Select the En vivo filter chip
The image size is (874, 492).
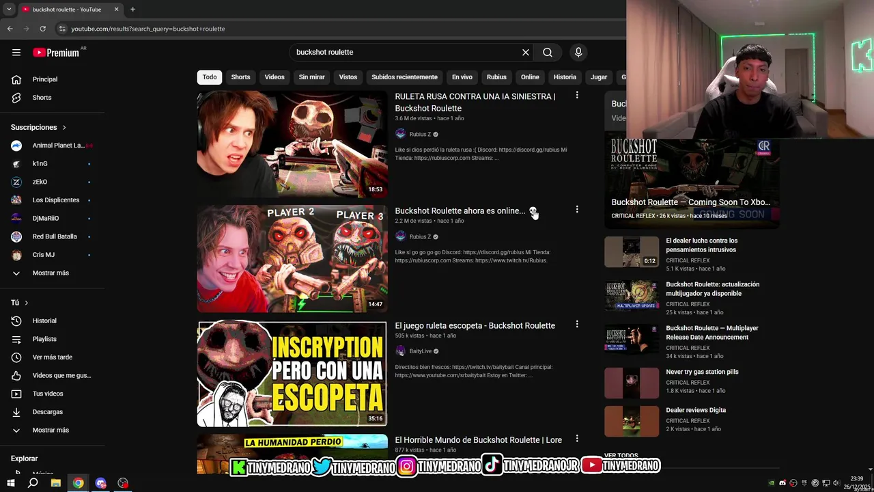[x=462, y=77]
